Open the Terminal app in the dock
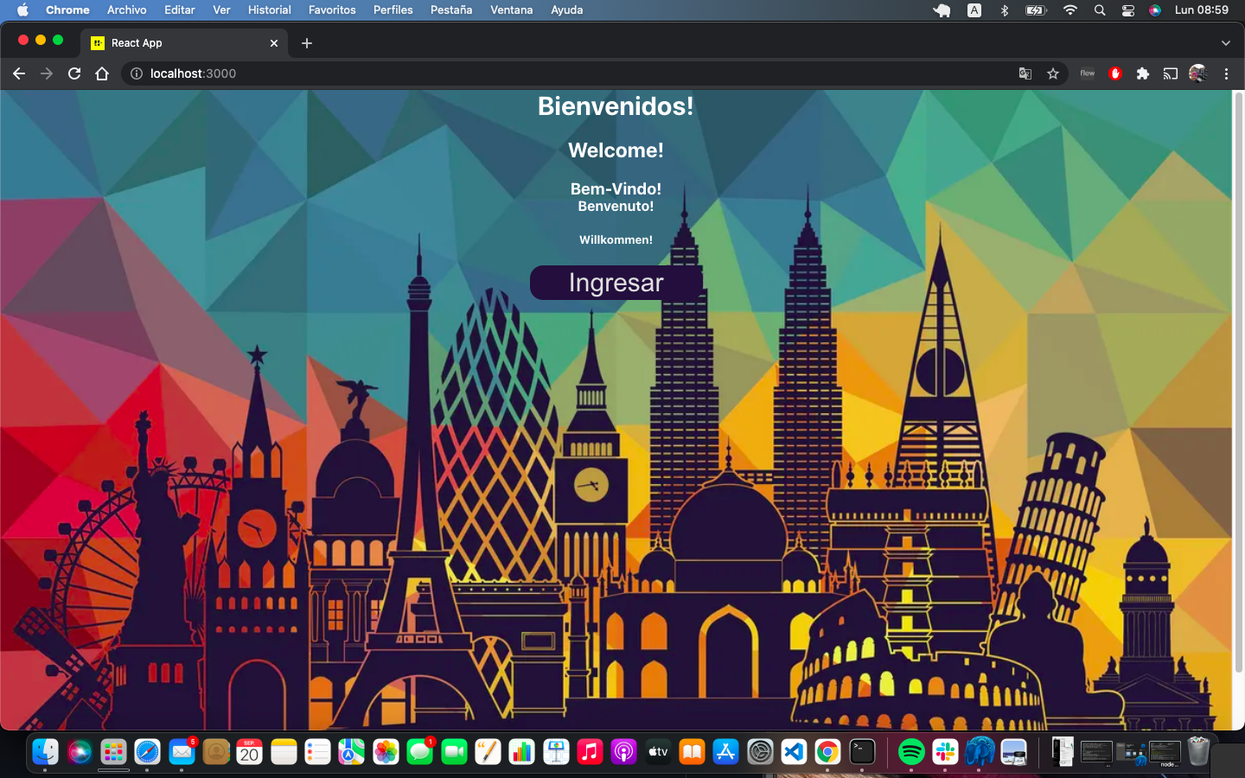1245x778 pixels. pos(861,752)
